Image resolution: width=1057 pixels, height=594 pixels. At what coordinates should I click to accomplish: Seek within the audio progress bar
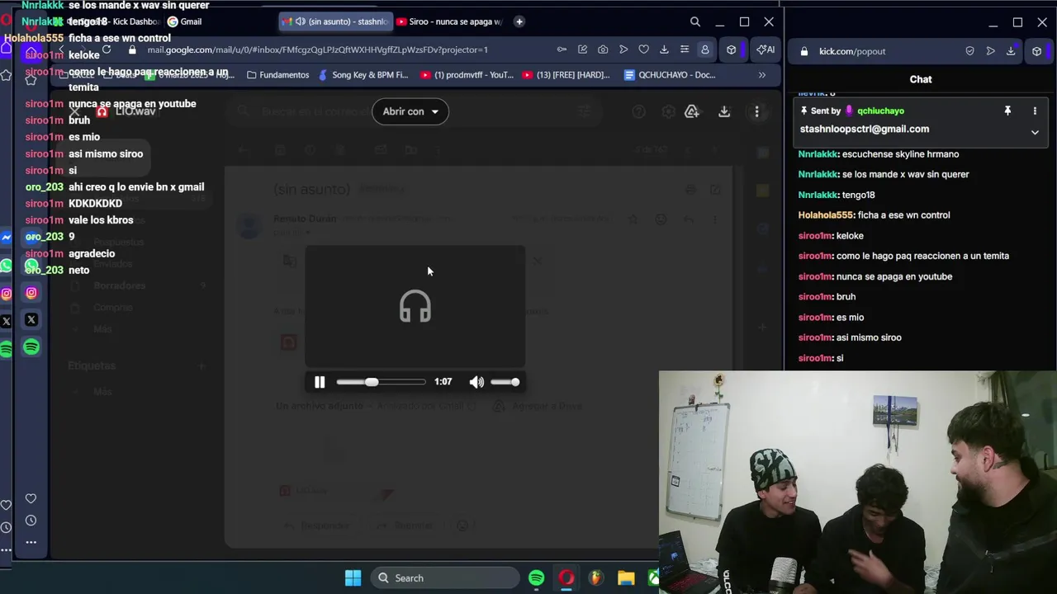(381, 382)
